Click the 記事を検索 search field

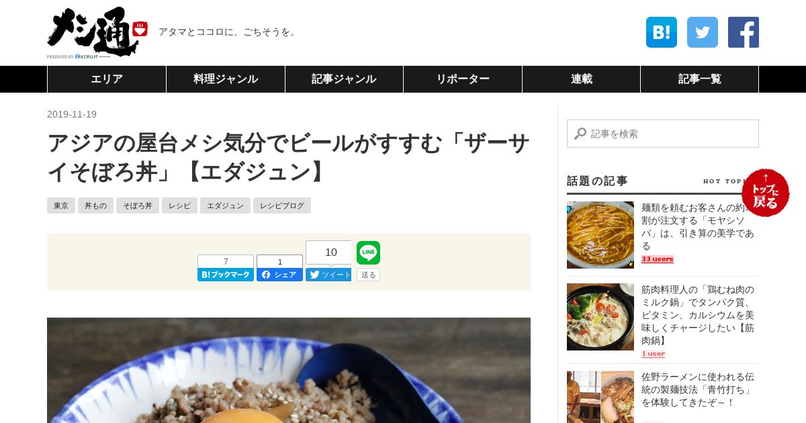click(663, 134)
